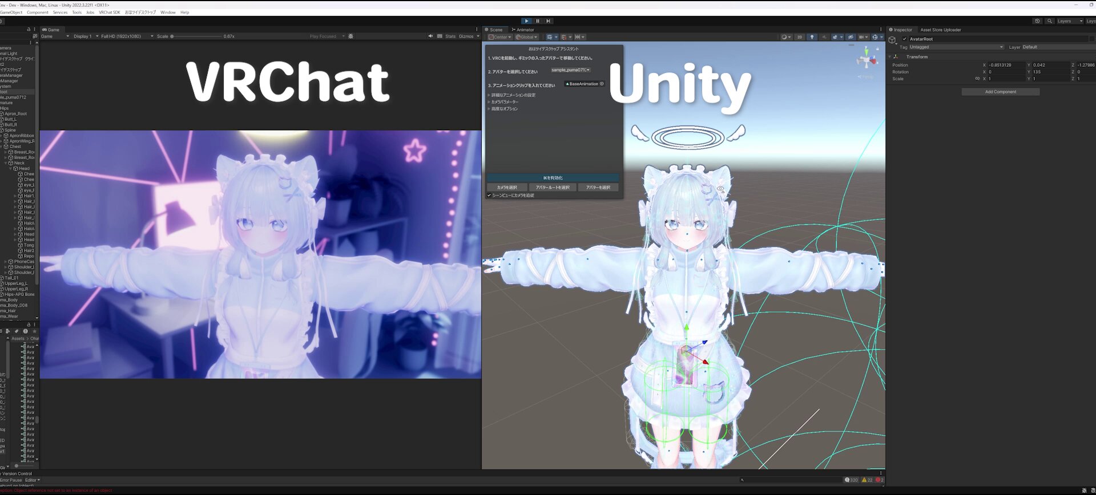Toggle Gizmos globe icon in the Scene toolbar
Image resolution: width=1096 pixels, height=495 pixels.
point(876,37)
